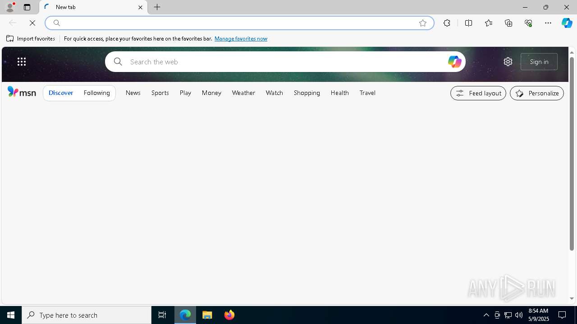Switch to the Following tab
The width and height of the screenshot is (577, 324).
tap(97, 93)
